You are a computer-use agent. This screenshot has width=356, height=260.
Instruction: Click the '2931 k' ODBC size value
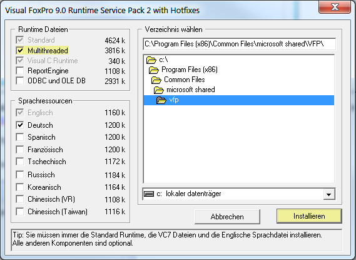point(115,81)
